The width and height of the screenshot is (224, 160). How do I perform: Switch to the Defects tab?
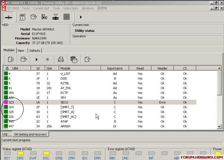[35, 51]
